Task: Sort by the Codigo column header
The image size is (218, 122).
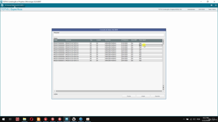Action: click(x=59, y=41)
